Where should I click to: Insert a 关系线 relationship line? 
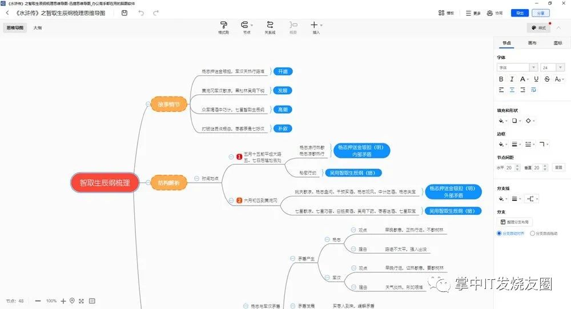click(270, 27)
